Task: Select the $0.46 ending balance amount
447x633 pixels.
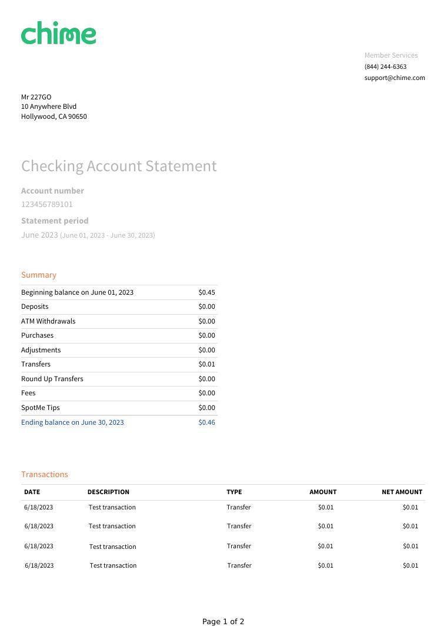Action: 206,422
